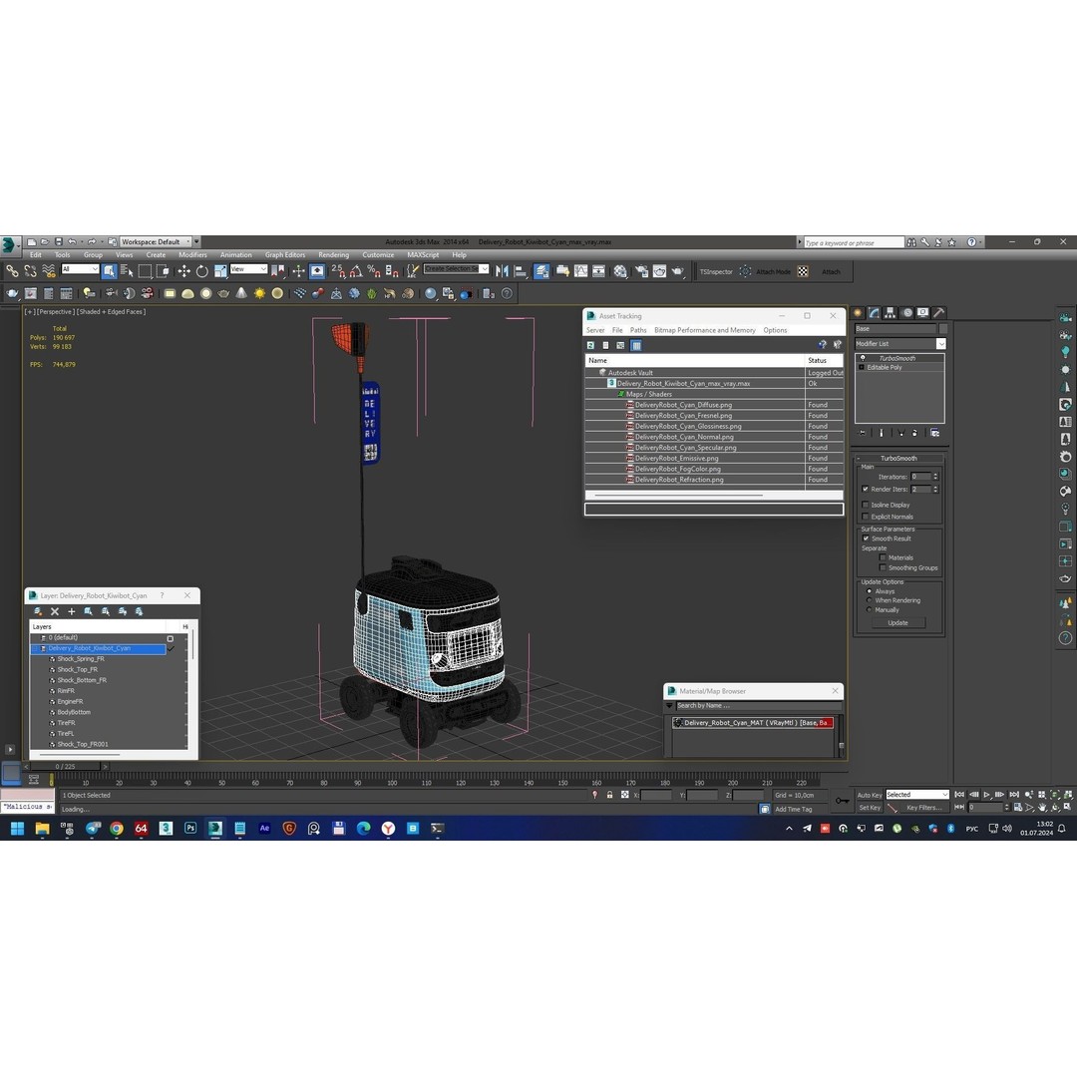Select When Rendering radio button

[869, 600]
